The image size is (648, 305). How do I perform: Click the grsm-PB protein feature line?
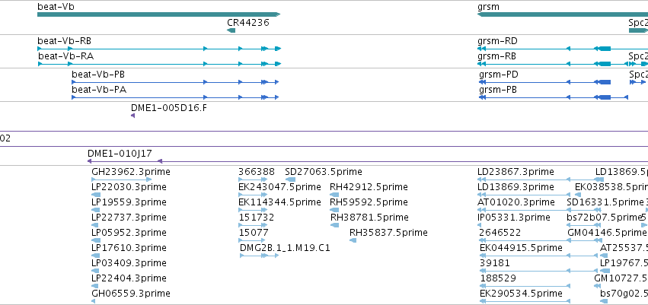point(554,97)
